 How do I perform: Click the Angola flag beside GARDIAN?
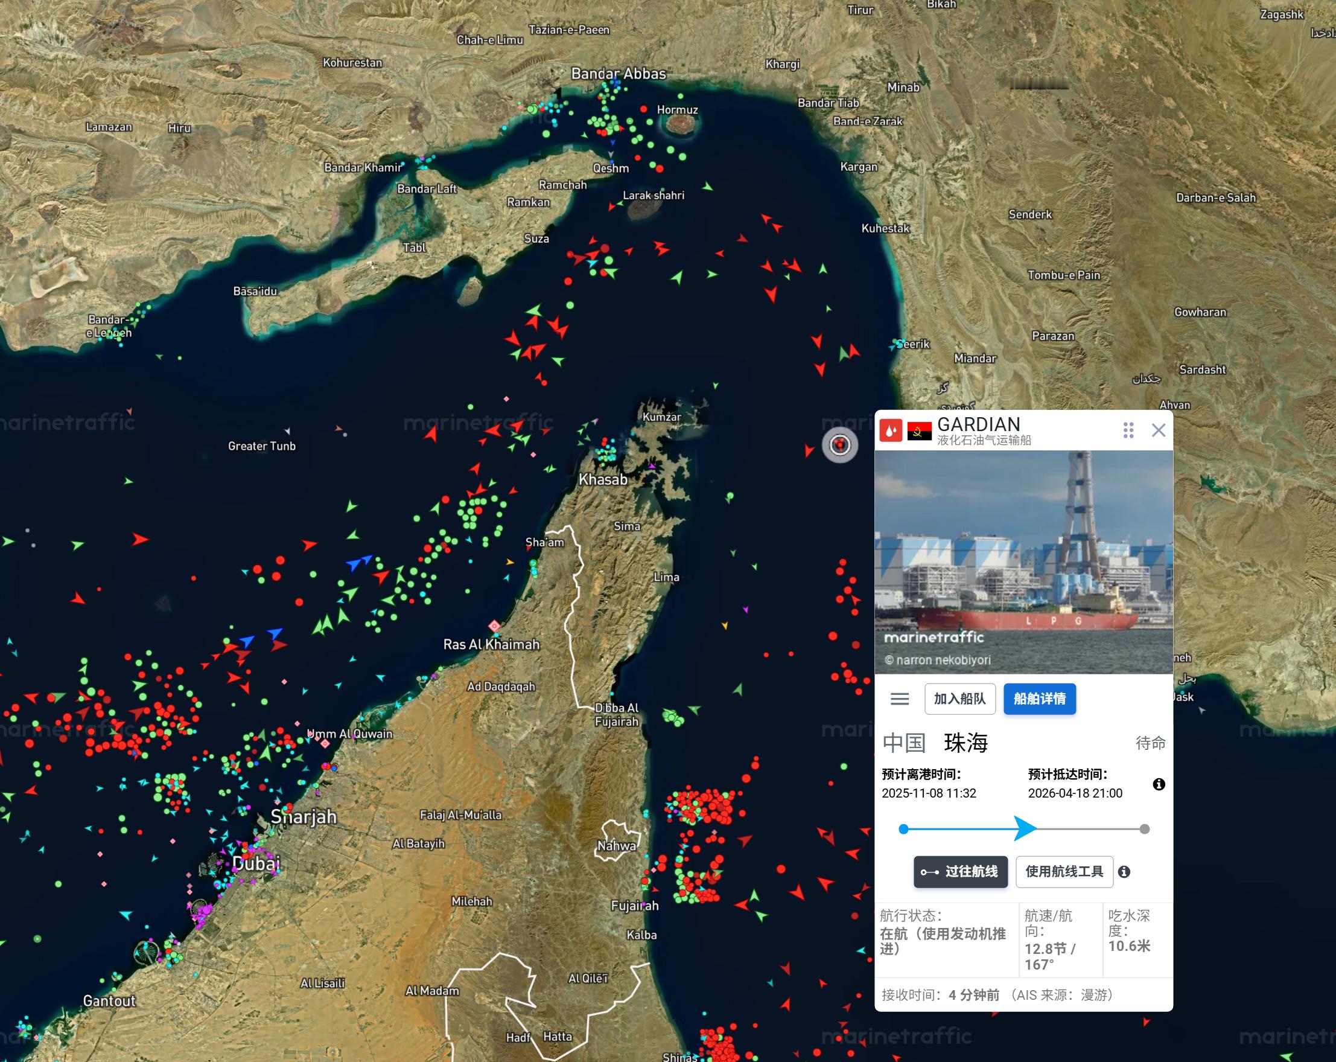point(919,431)
